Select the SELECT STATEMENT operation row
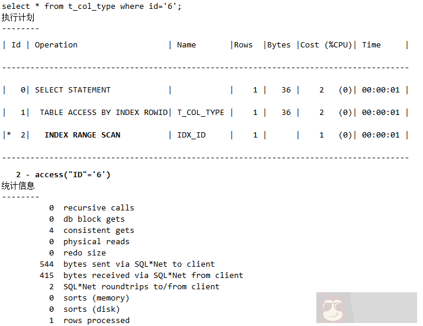Screen dimensions: 423x326 (73, 90)
